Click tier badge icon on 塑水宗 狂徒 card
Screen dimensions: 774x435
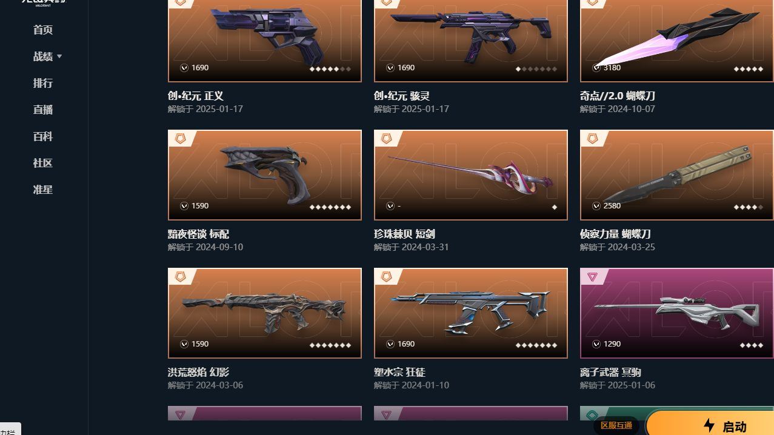click(x=386, y=277)
